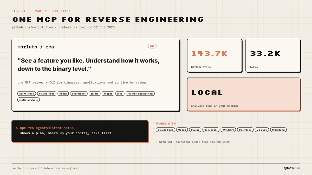
Task: Select the claude-code topic tag
Action: 47,94
